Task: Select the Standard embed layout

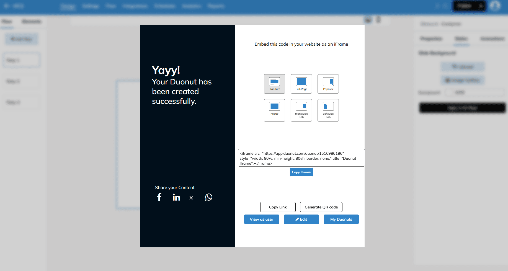Action: click(x=274, y=84)
